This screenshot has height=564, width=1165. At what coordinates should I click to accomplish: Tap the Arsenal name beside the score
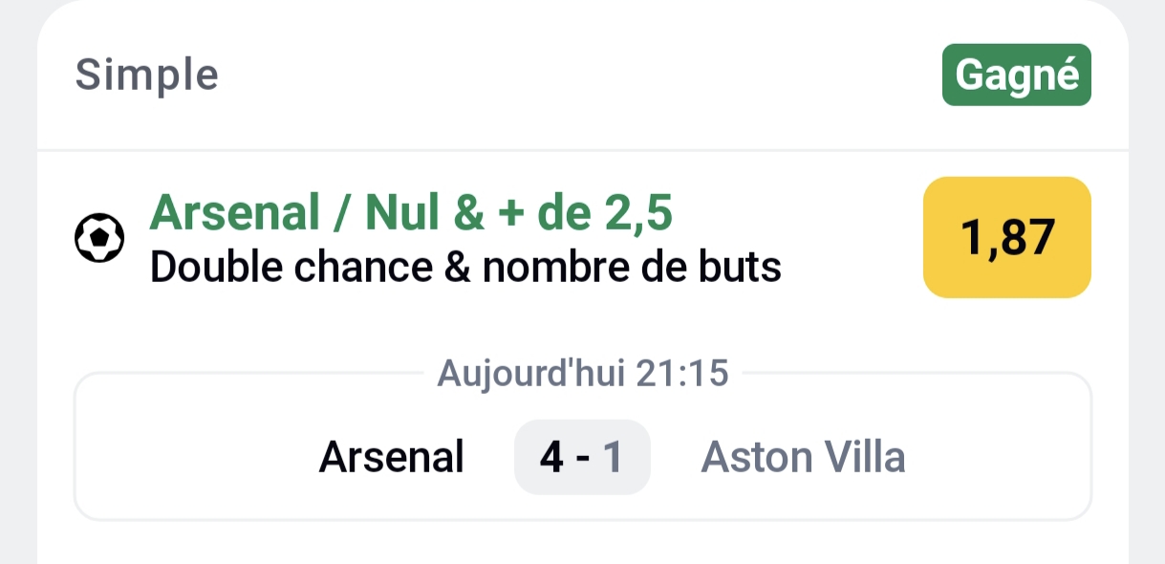[391, 457]
